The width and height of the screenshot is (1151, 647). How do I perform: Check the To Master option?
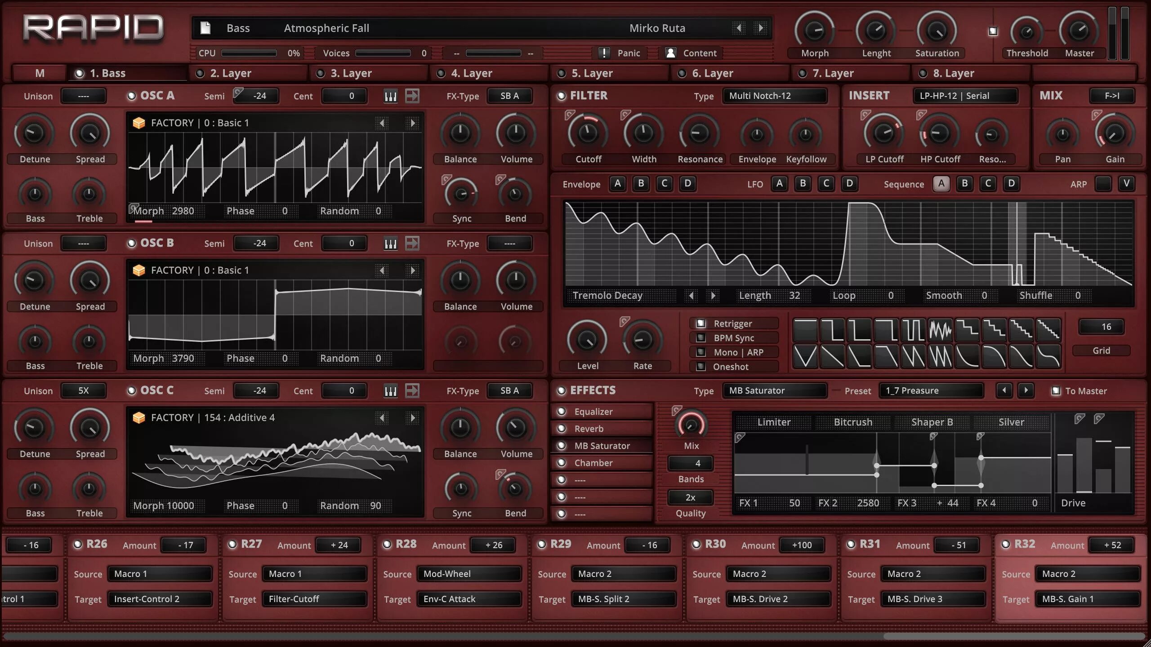tap(1056, 390)
